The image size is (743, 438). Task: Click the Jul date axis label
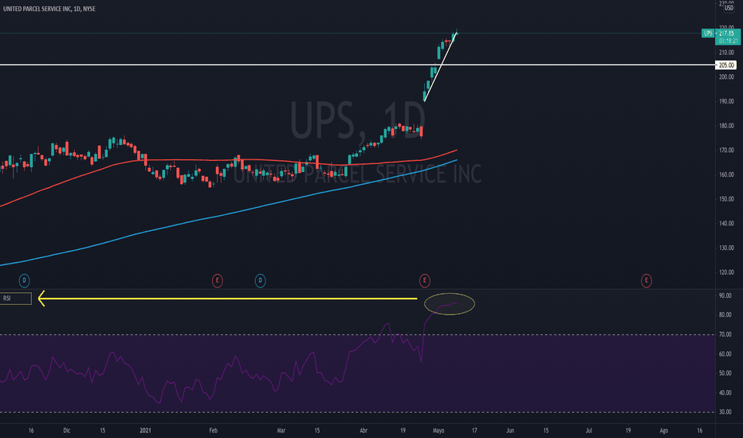(588, 430)
